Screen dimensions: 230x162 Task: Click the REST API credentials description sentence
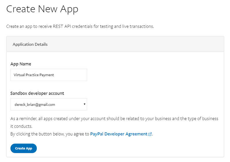[x=80, y=26]
